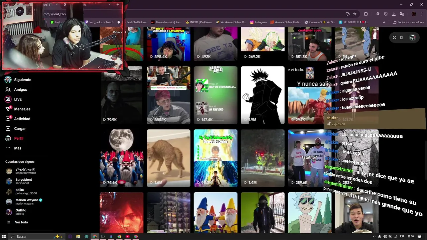This screenshot has height=240, width=427.
Task: Bookmark this page with star icon
Action: tap(355, 14)
